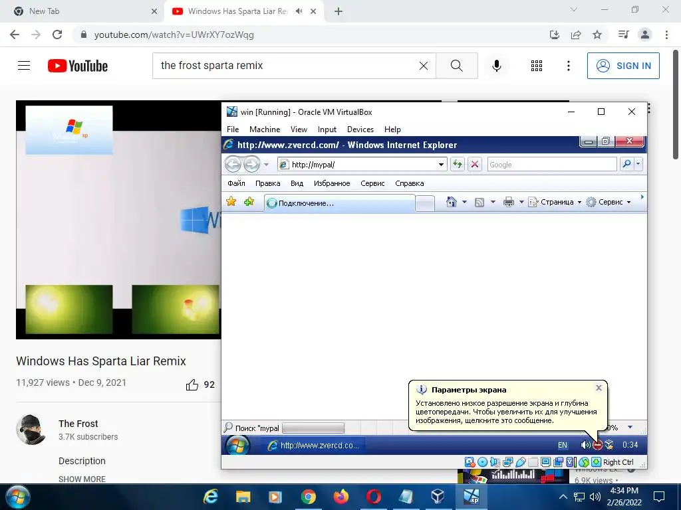The height and width of the screenshot is (510, 681).
Task: Click the Параметры экрана balloon message text
Action: click(506, 412)
